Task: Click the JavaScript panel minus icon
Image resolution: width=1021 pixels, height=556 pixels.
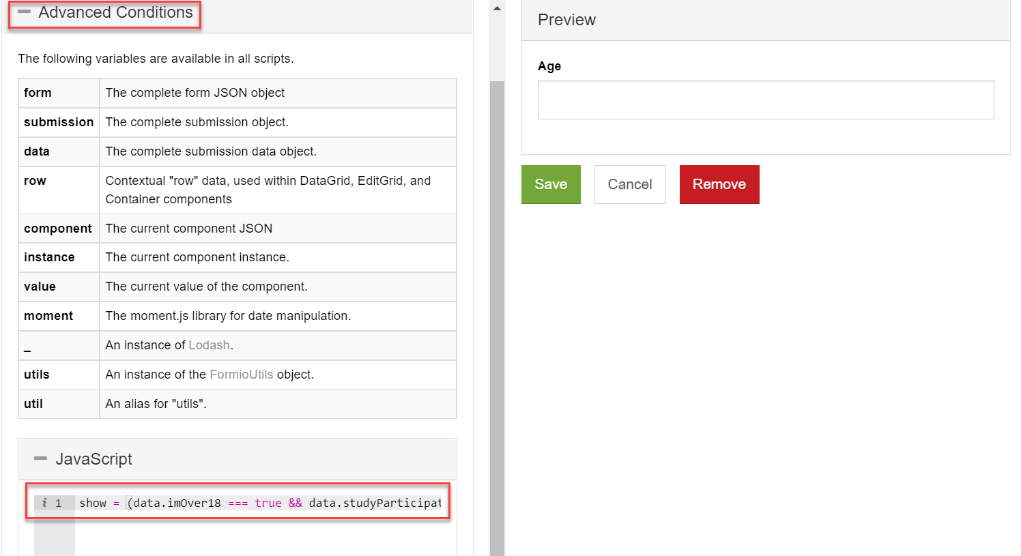Action: coord(41,458)
